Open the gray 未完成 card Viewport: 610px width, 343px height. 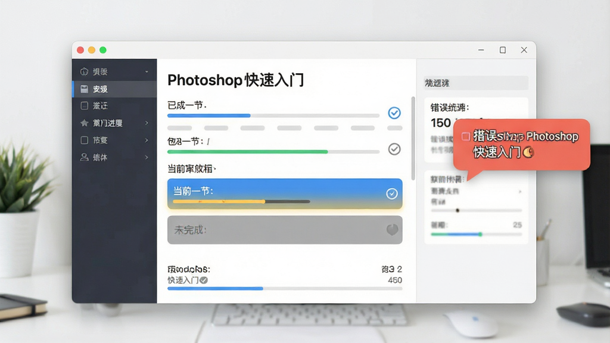(x=285, y=230)
